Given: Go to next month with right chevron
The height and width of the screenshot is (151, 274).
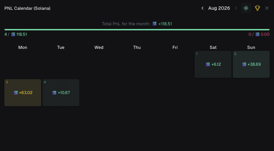Looking at the screenshot, I should click(x=236, y=8).
